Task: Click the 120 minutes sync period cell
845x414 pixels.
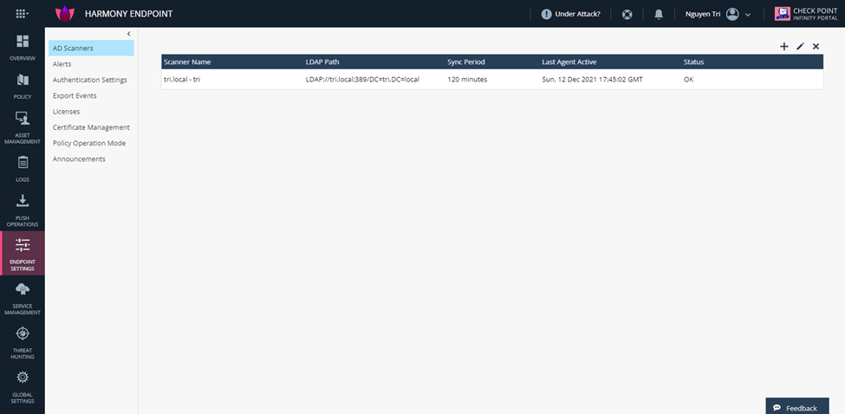Action: coord(467,79)
